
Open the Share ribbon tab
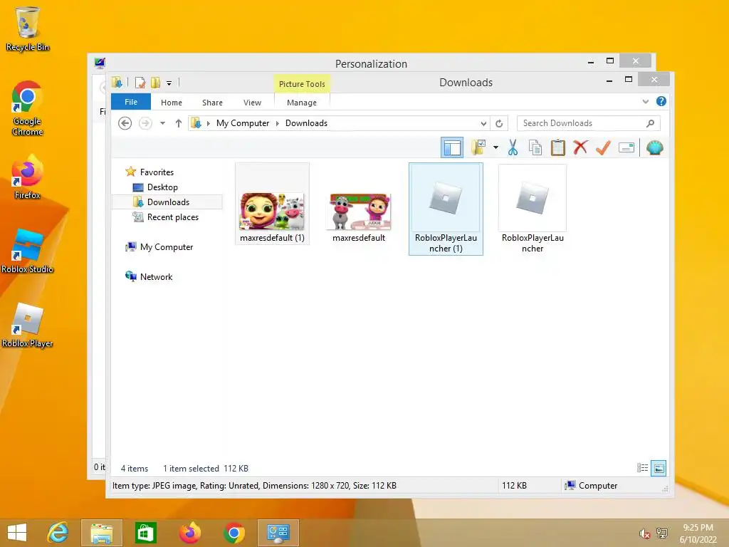(x=212, y=103)
